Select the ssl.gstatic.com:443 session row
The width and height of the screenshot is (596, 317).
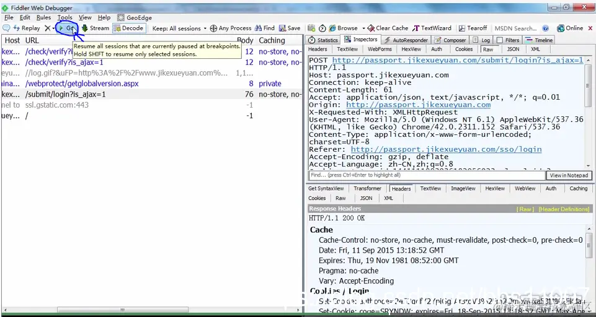(151, 105)
